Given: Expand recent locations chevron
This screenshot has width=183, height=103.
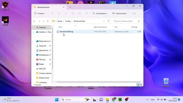Looking at the screenshot, I should [44, 21].
